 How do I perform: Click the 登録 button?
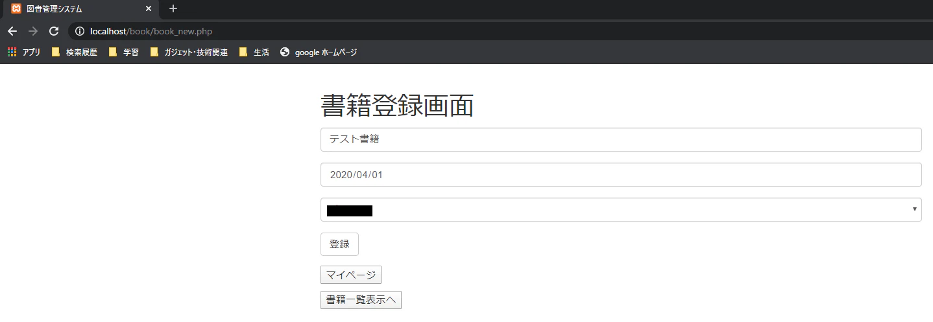(339, 244)
